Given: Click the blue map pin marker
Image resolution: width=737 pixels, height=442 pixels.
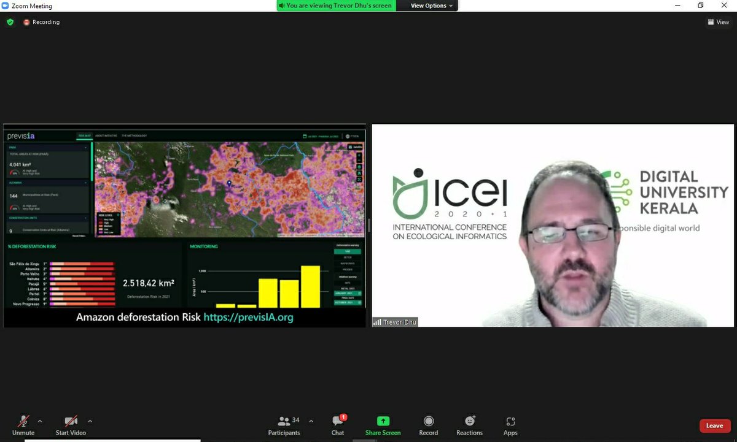Looking at the screenshot, I should tap(229, 183).
